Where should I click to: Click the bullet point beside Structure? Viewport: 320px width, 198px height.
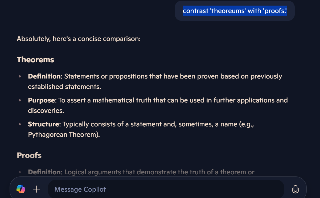[x=20, y=125]
